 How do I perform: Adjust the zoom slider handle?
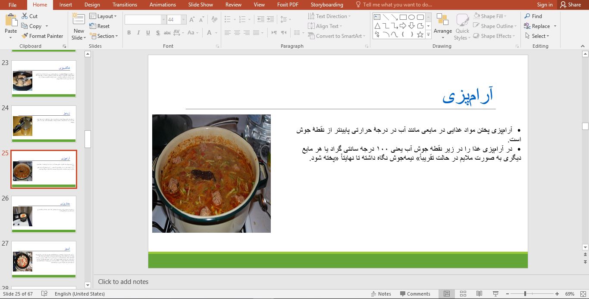coord(525,294)
